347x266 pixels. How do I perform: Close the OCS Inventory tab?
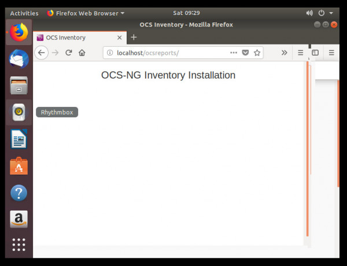(x=120, y=38)
